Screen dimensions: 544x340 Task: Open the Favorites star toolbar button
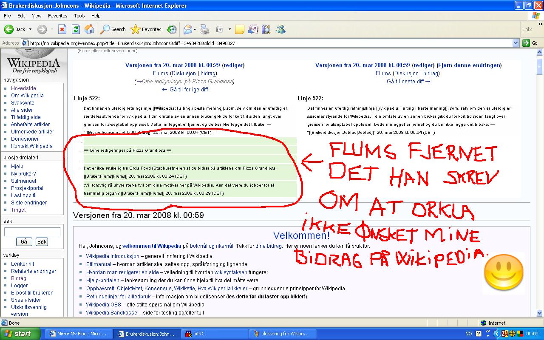pyautogui.click(x=146, y=29)
